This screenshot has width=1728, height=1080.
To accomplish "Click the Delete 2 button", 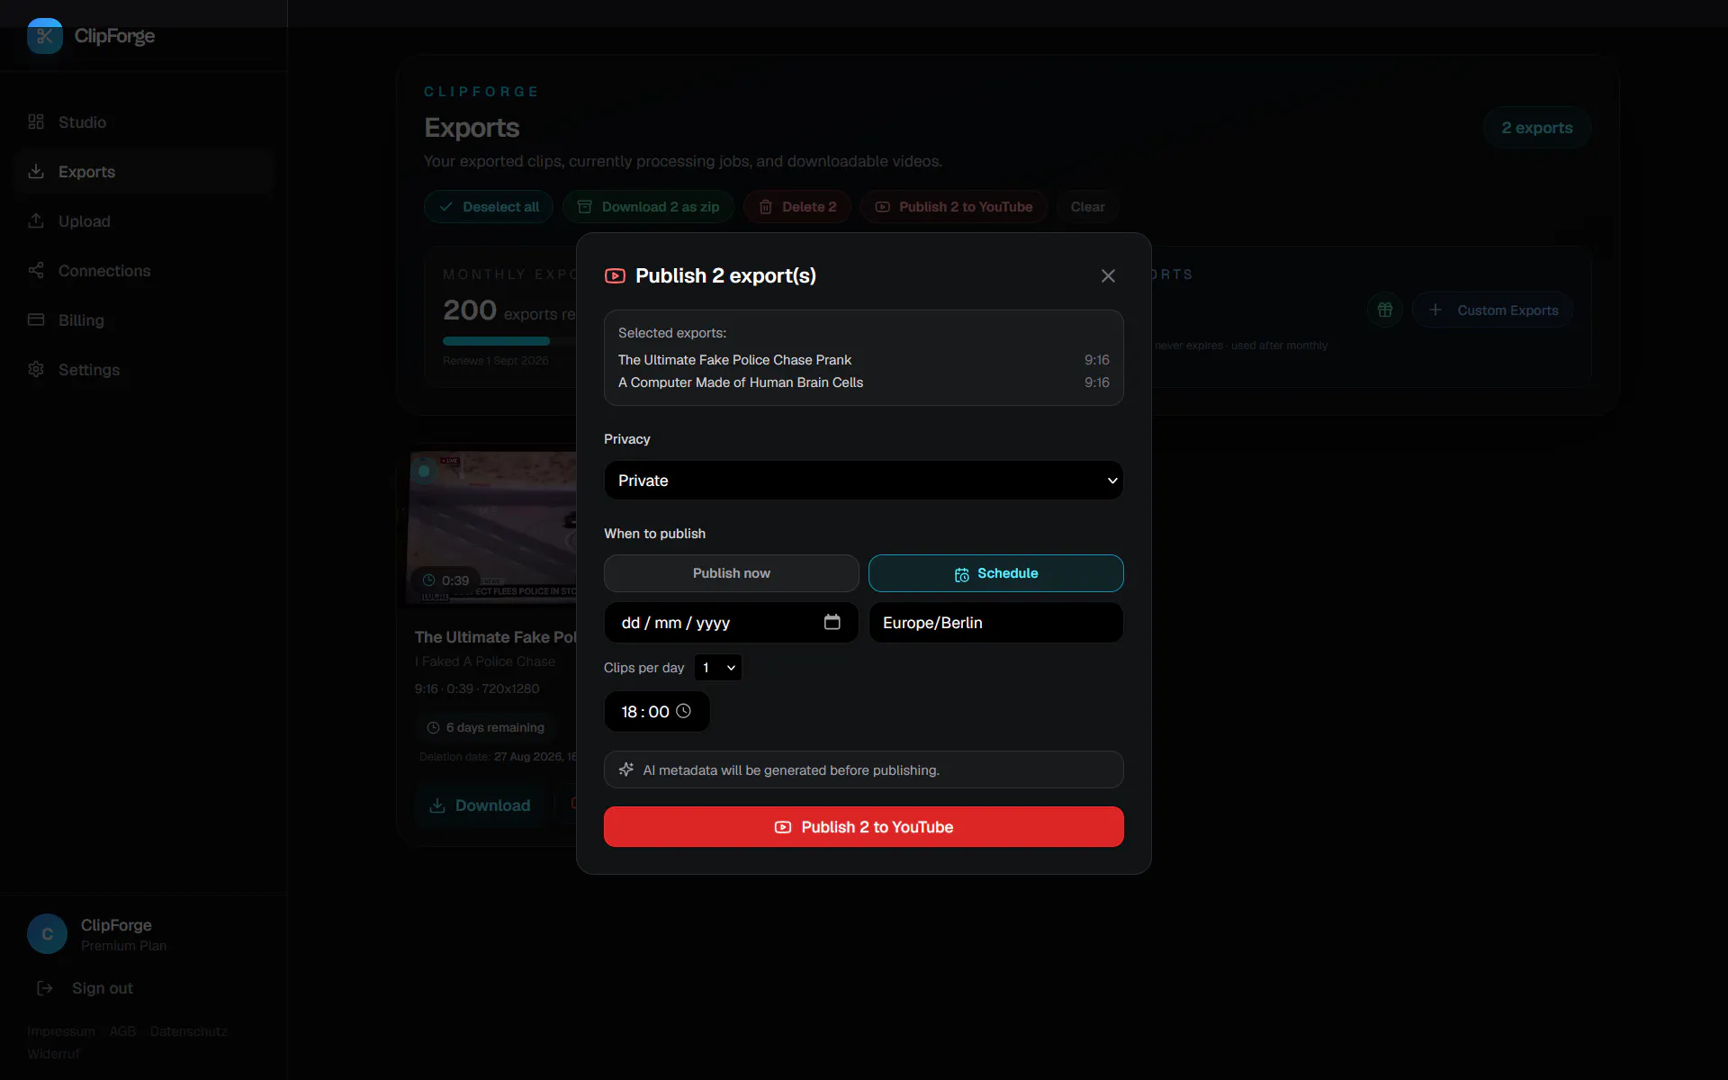I will (797, 207).
